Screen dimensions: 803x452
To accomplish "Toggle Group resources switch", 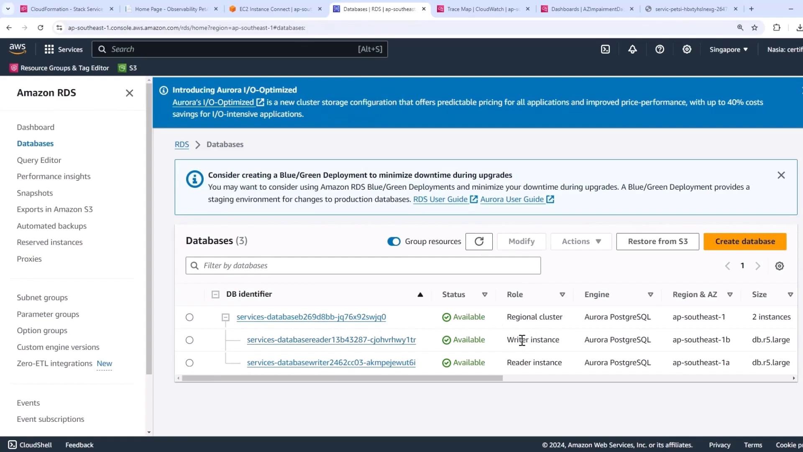I will 394,241.
